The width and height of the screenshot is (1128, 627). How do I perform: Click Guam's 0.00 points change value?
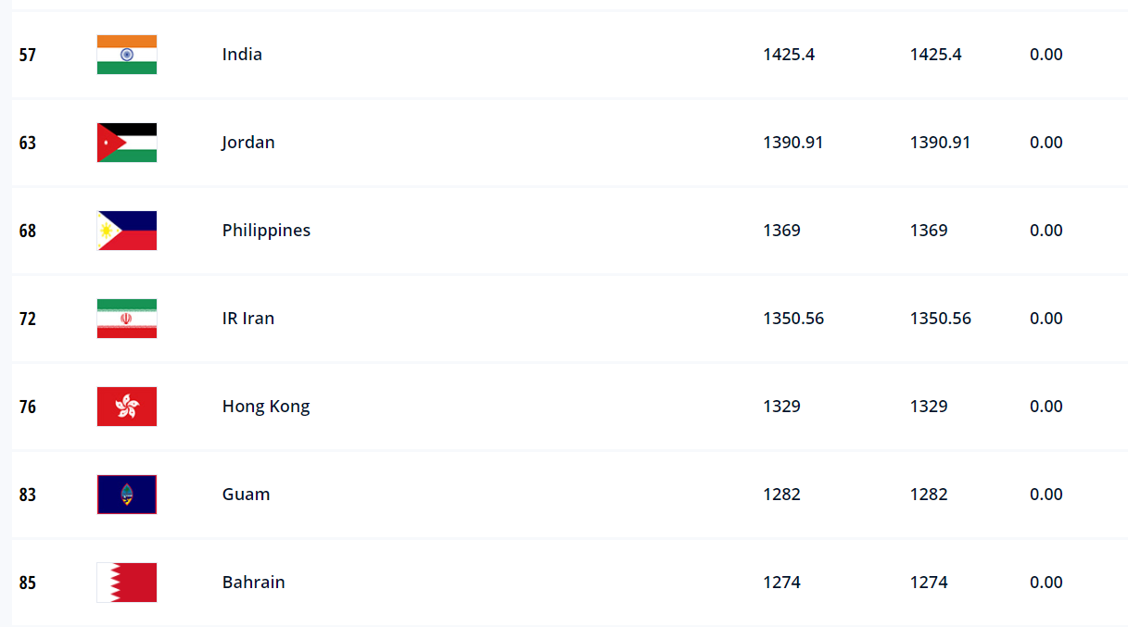pyautogui.click(x=1046, y=495)
